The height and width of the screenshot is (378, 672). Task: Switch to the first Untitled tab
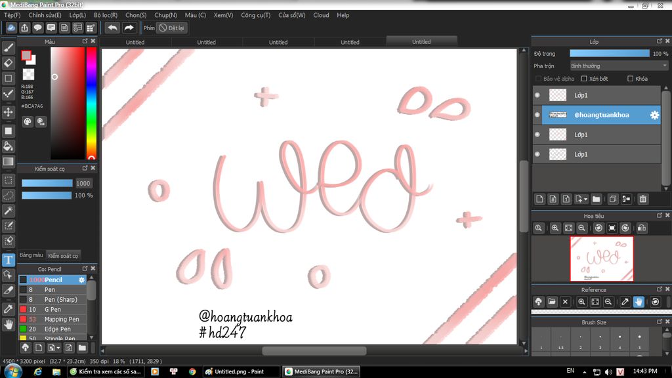pos(135,42)
